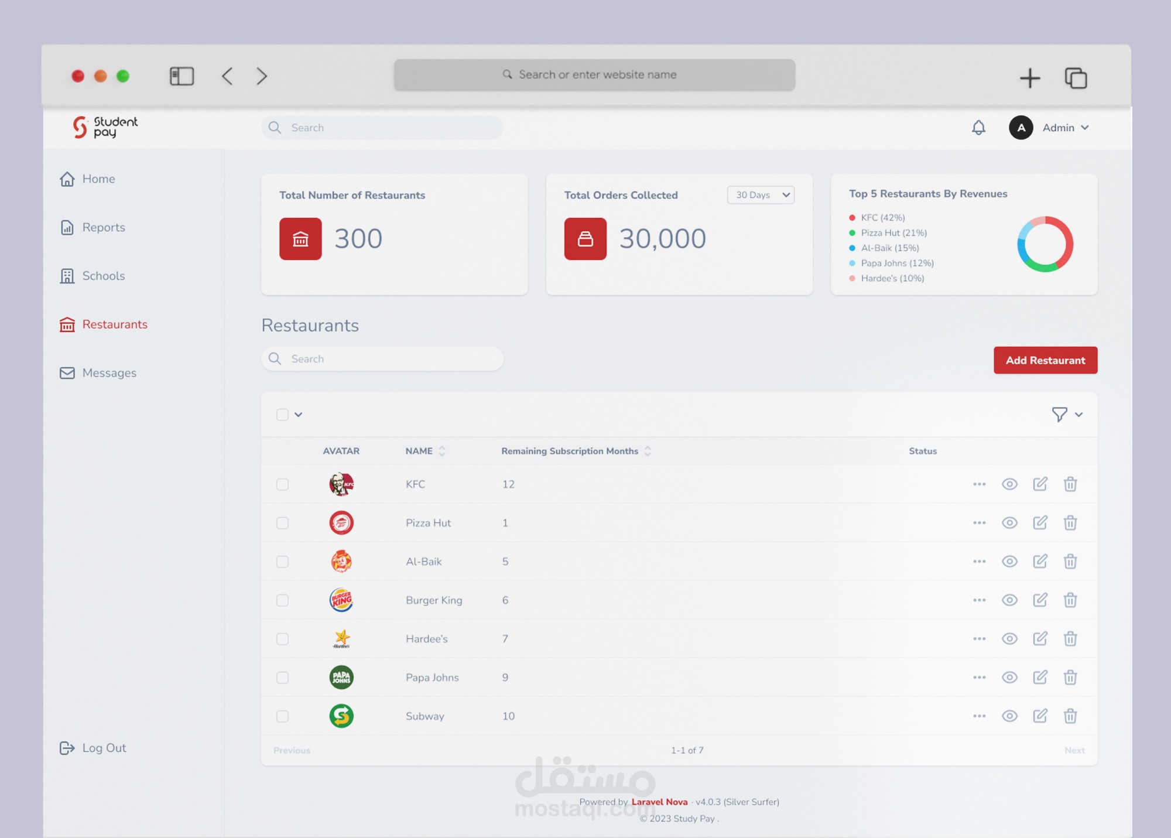Viewport: 1171px width, 838px height.
Task: Edit the Pizza Hut entry
Action: click(1040, 523)
